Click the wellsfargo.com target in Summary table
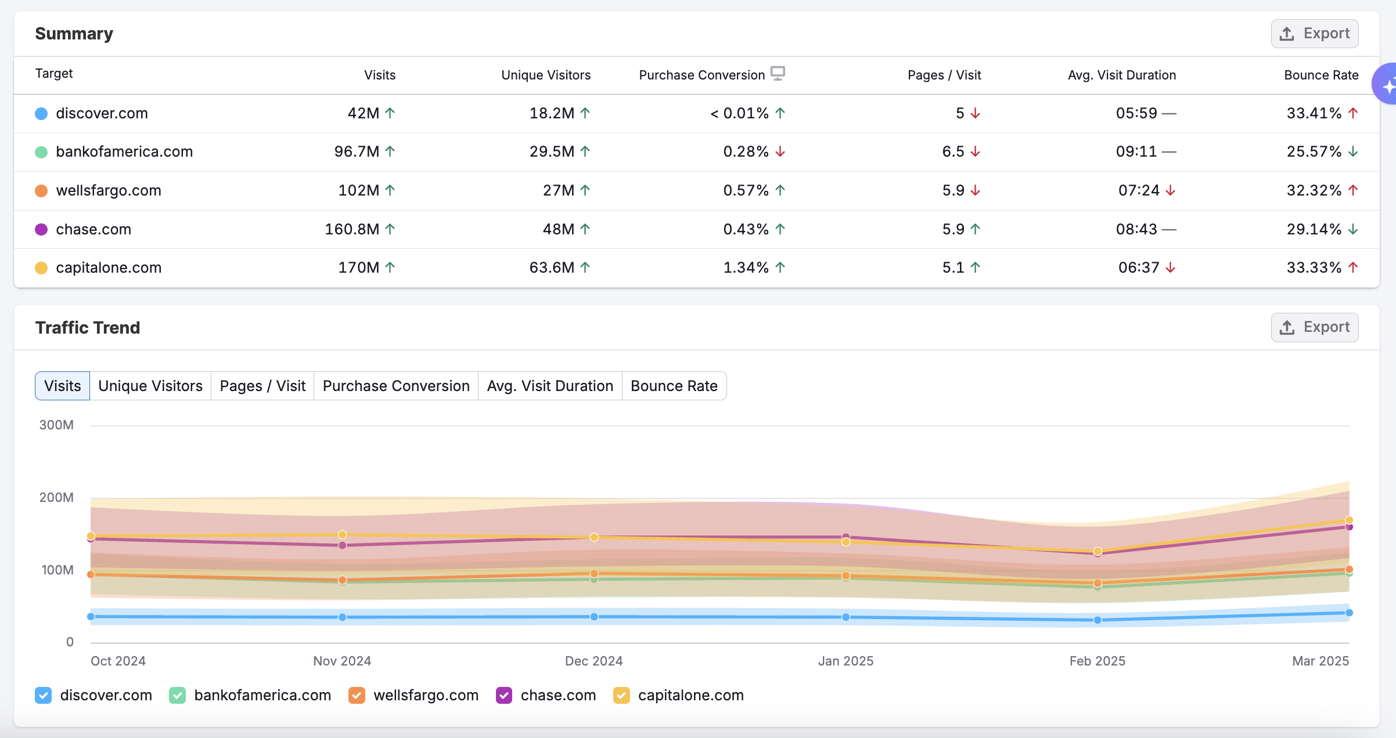Image resolution: width=1396 pixels, height=738 pixels. 109,190
